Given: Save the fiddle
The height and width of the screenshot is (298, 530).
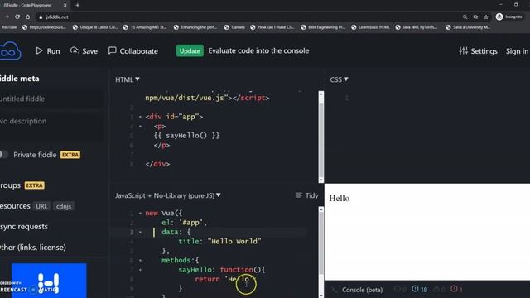Looking at the screenshot, I should point(84,51).
